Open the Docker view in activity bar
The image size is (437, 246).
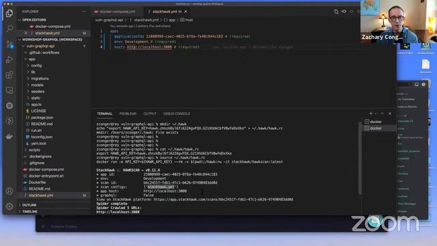coord(10,137)
